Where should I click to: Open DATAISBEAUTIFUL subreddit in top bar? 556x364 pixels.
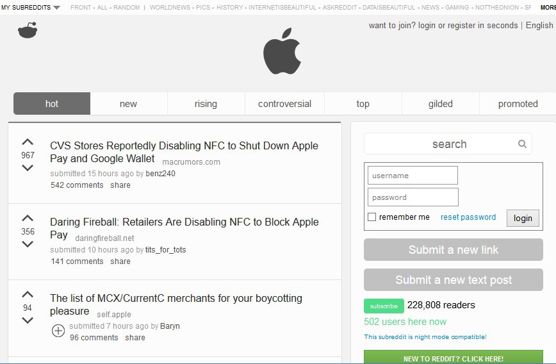coord(389,7)
